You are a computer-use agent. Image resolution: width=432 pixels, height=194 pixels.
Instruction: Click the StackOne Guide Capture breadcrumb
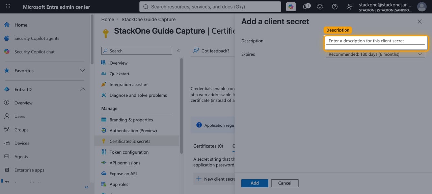pos(148,20)
